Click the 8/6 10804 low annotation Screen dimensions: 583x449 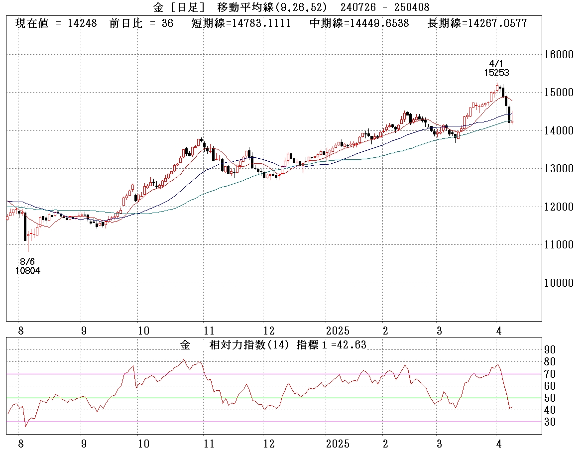[27, 266]
